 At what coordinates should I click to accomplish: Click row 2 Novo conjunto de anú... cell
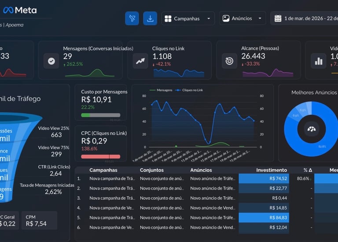click(x=162, y=188)
